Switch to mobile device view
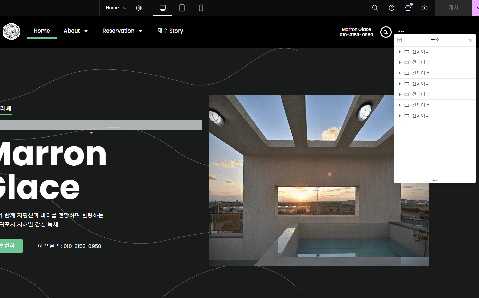 [x=201, y=8]
